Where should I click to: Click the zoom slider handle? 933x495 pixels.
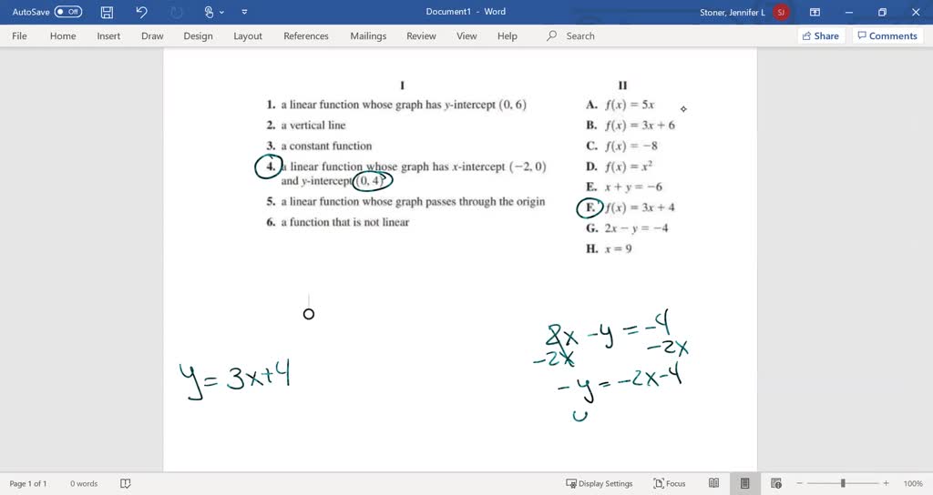(843, 484)
